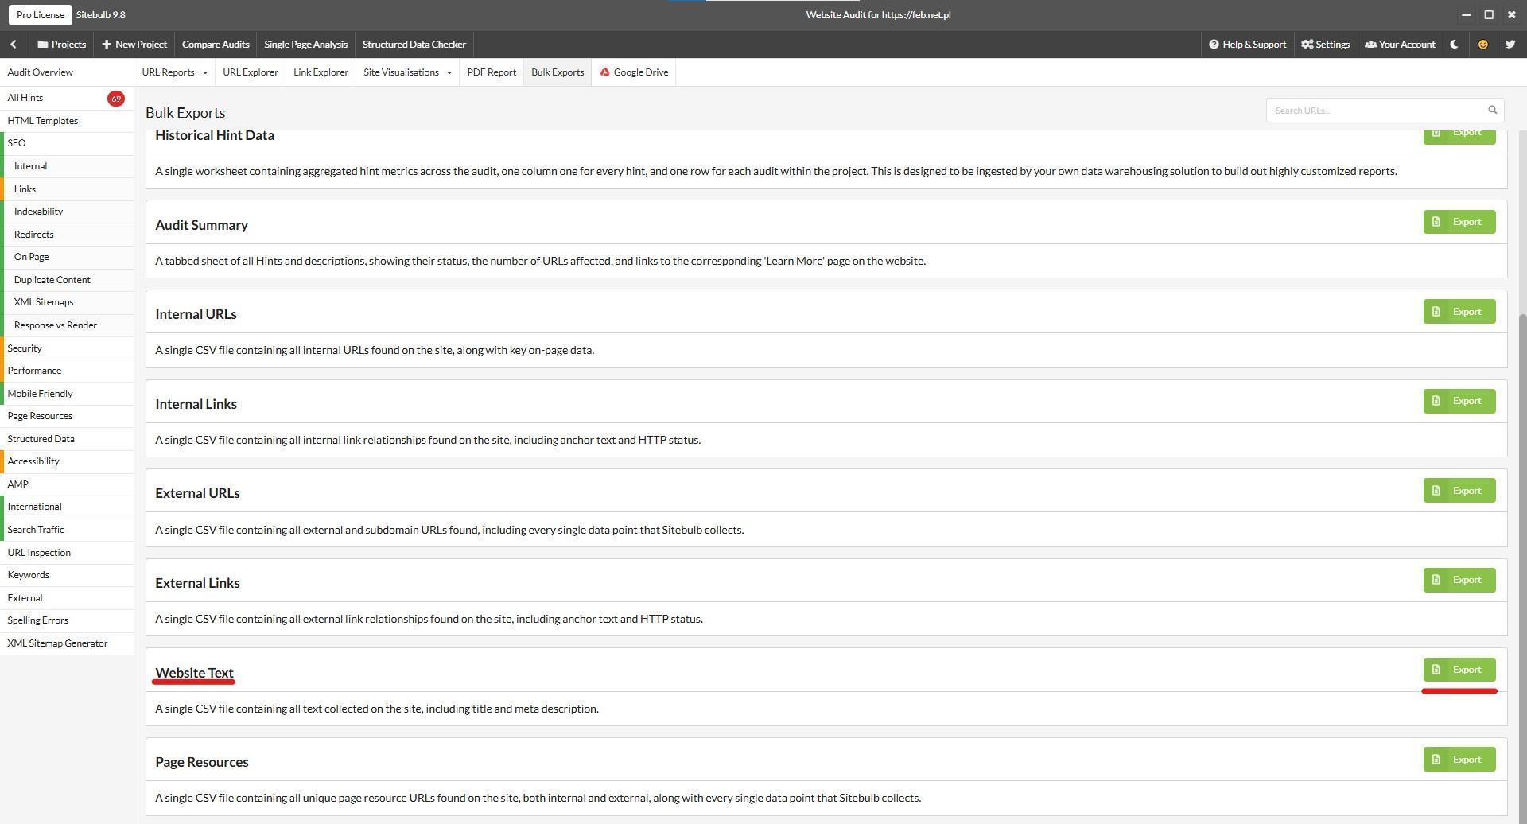The width and height of the screenshot is (1527, 824).
Task: Export the External URLs CSV
Action: pos(1459,491)
